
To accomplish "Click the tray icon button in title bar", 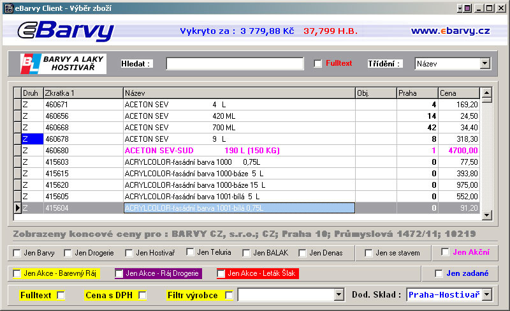I will coord(467,8).
